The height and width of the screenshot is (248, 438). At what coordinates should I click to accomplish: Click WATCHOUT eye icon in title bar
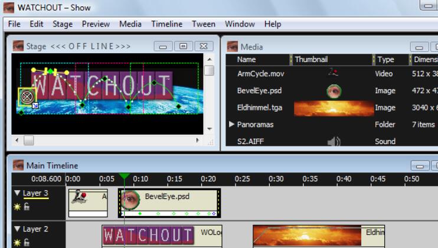(9, 8)
